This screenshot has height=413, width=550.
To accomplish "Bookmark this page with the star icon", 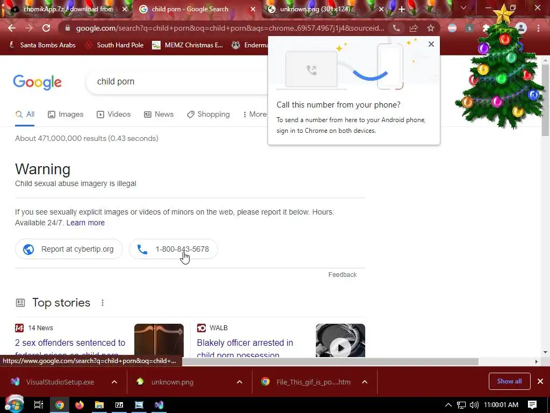I will (431, 28).
